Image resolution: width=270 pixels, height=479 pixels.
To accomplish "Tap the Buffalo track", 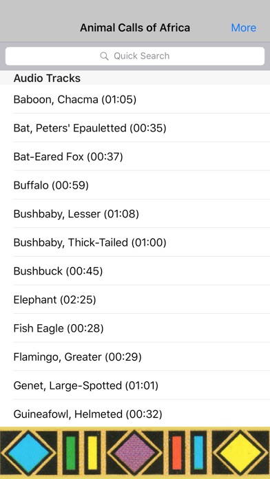I will [x=135, y=185].
